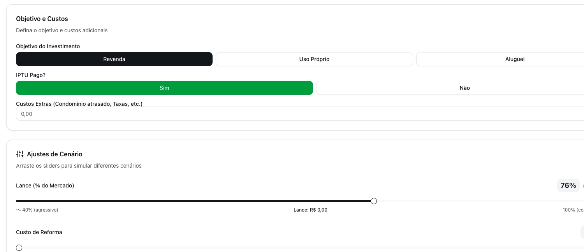Click the Lance (% do Mercado) label
This screenshot has height=252, width=584.
[x=45, y=185]
